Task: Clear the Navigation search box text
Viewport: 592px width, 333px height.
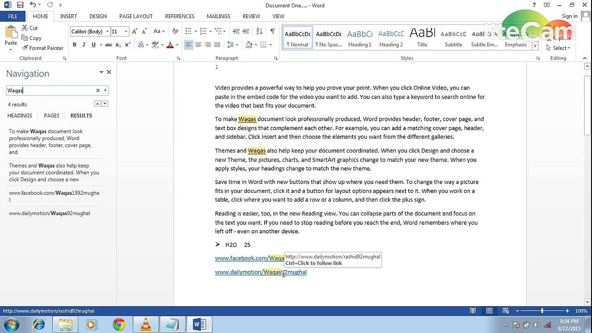Action: (98, 91)
